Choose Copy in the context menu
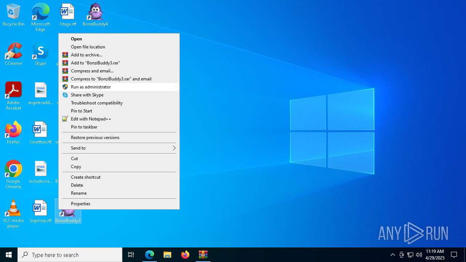Image resolution: width=466 pixels, height=262 pixels. tap(119, 167)
